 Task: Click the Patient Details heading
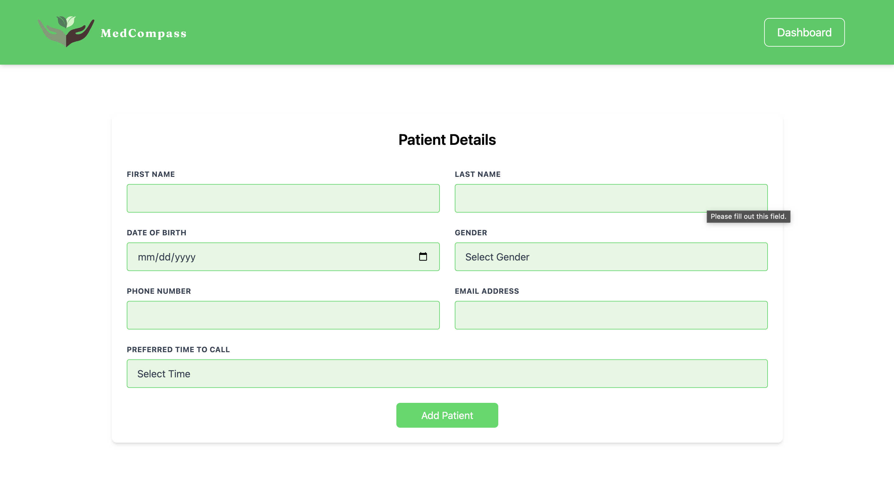point(447,140)
